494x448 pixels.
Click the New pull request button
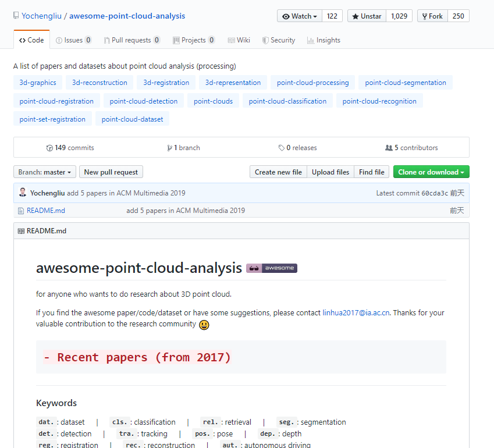[111, 172]
